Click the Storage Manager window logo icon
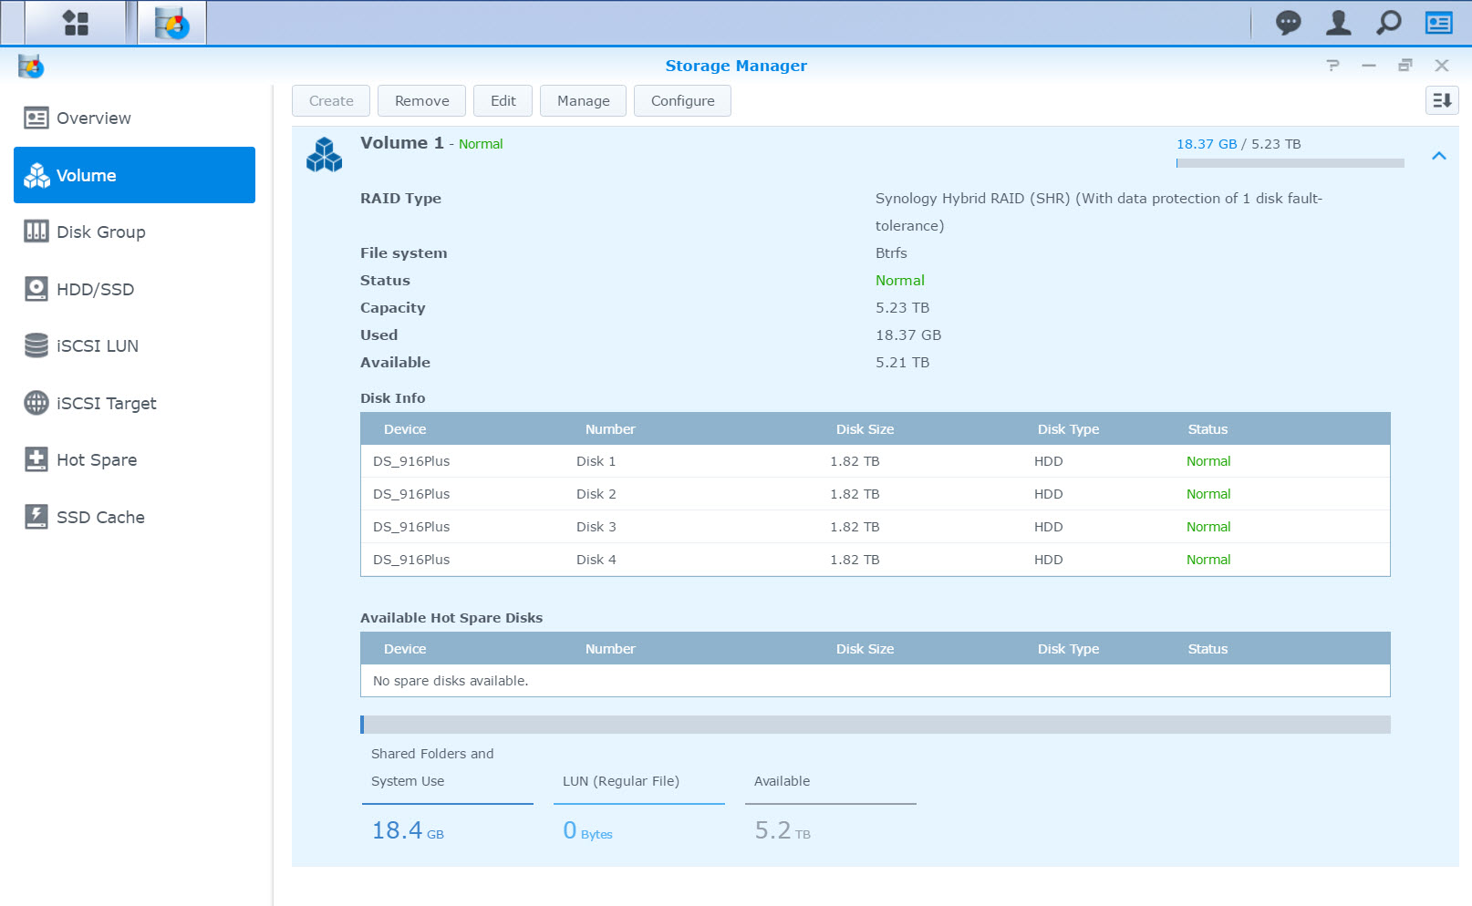Image resolution: width=1472 pixels, height=906 pixels. click(x=30, y=66)
